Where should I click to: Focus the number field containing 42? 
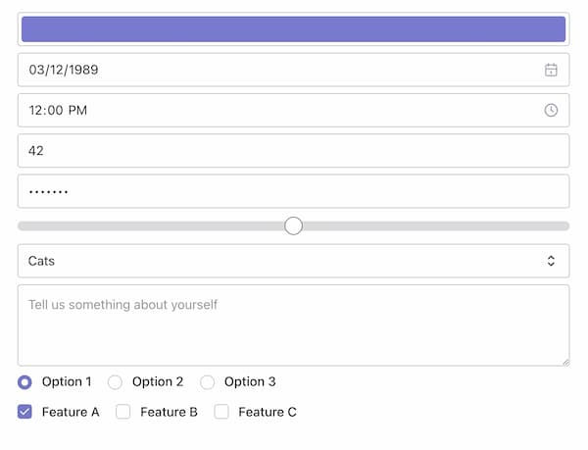(x=293, y=151)
